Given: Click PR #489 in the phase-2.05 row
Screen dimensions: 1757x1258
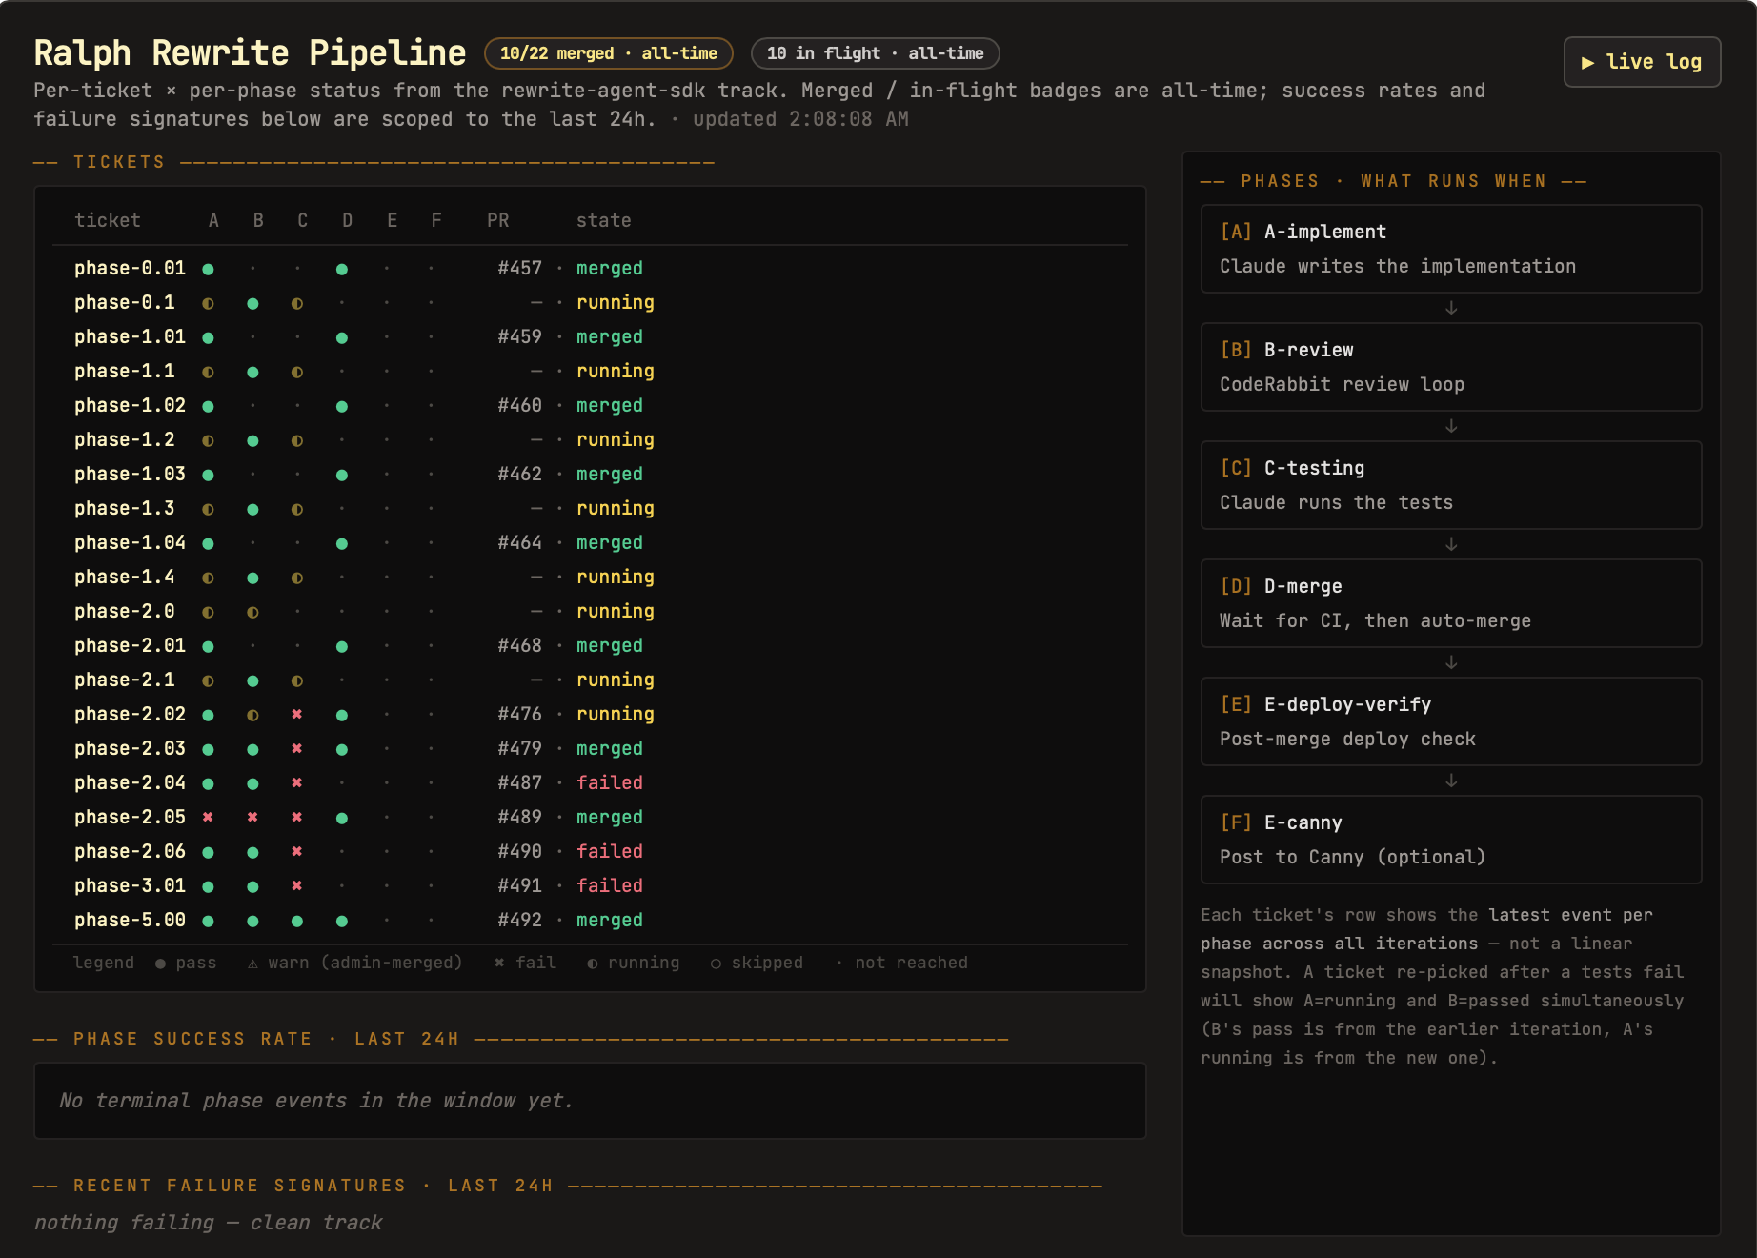Looking at the screenshot, I should [519, 818].
